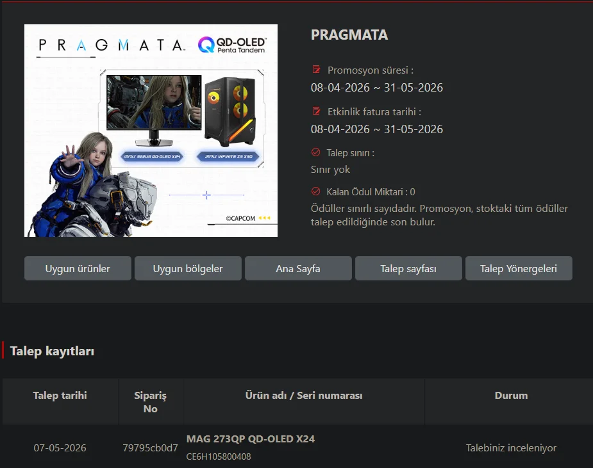Click product name MAG 273QP QD-OLED X24
This screenshot has height=468, width=593.
(251, 439)
